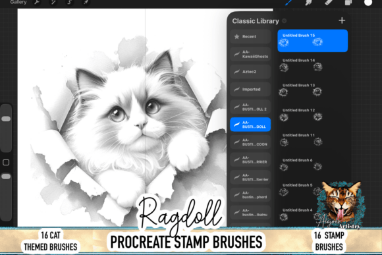Open the AA-BUSTI...RRIER brush set
Image resolution: width=382 pixels, height=255 pixels.
[250, 159]
